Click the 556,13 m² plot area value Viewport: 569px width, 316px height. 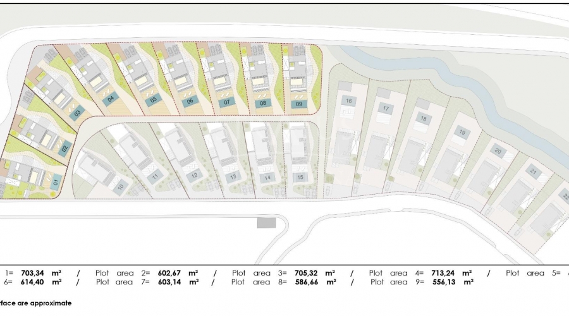point(453,282)
